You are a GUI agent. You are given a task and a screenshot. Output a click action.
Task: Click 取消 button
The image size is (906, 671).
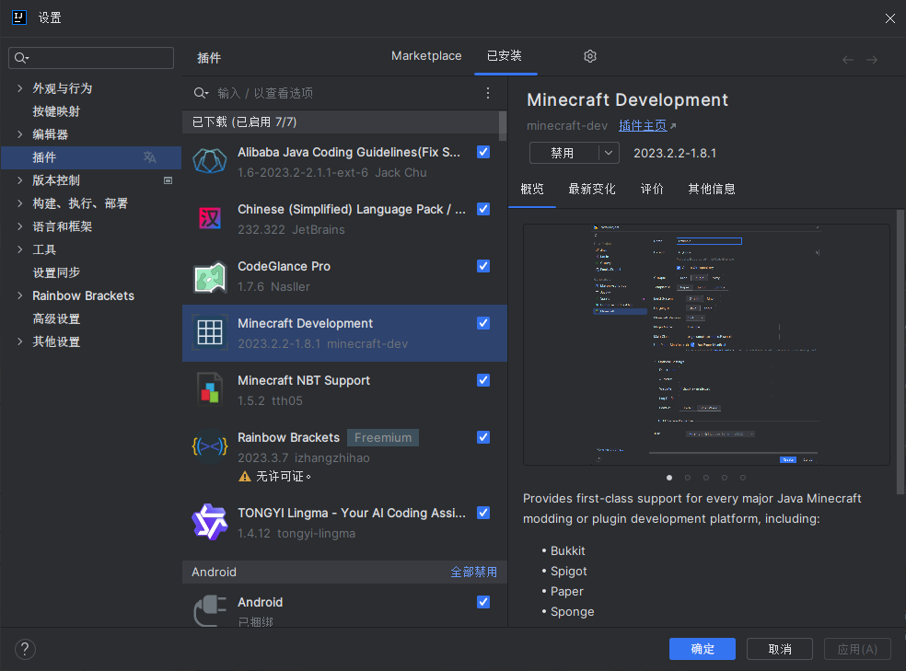(780, 649)
